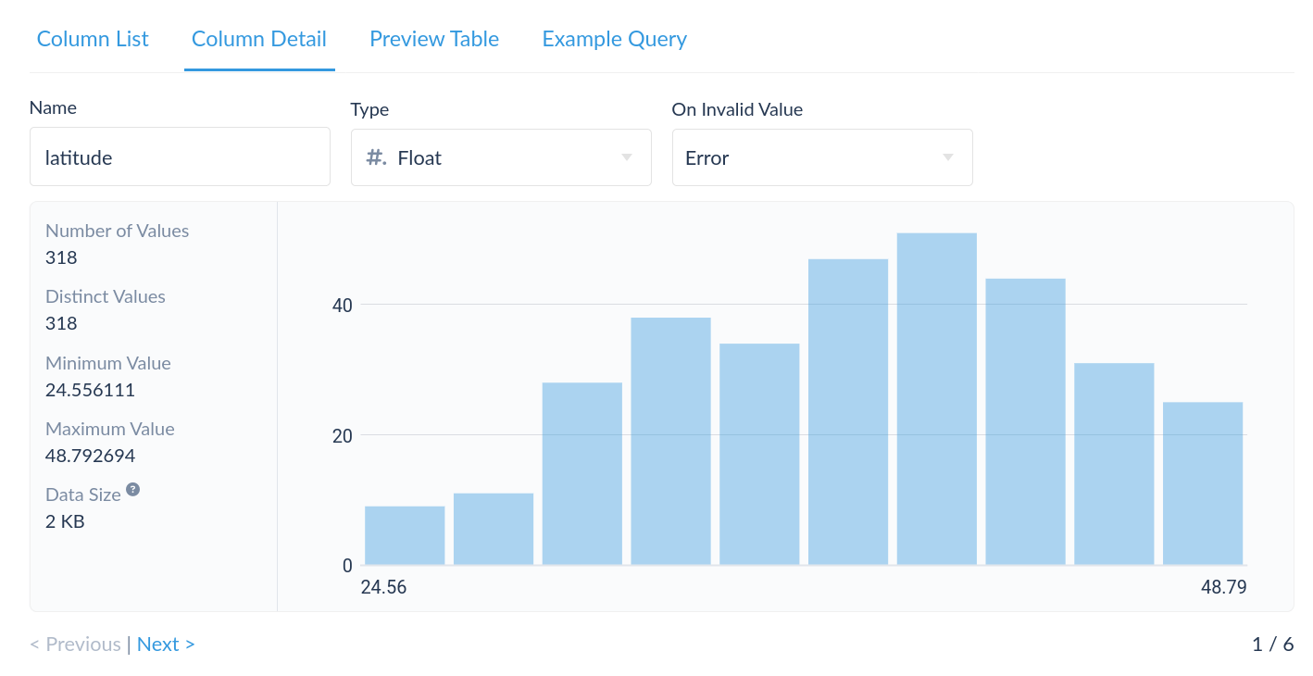The width and height of the screenshot is (1313, 676).
Task: Click the second-shortest histogram bar
Action: [x=494, y=529]
